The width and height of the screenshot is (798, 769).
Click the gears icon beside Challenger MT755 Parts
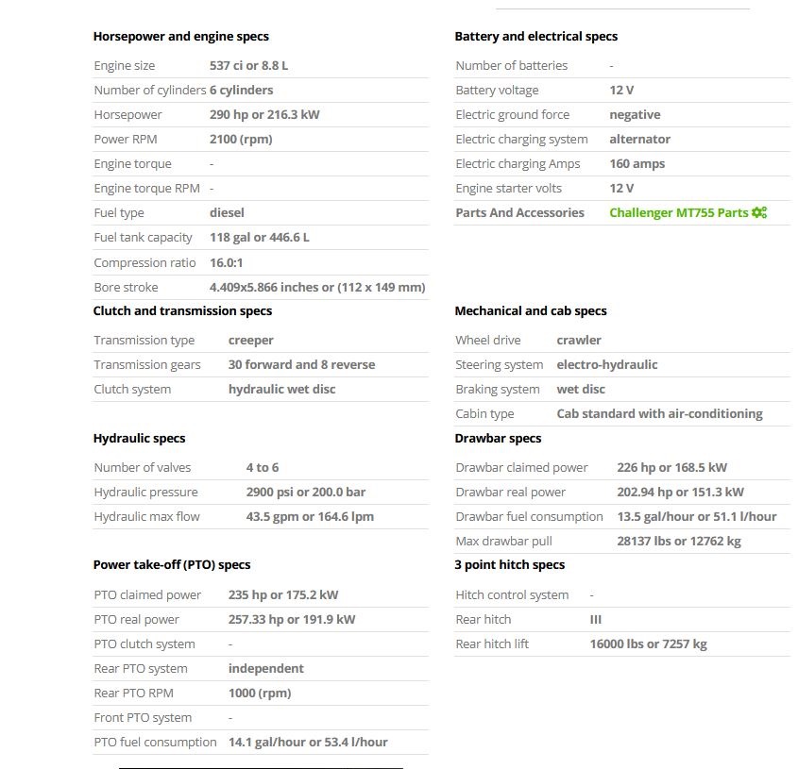[759, 213]
